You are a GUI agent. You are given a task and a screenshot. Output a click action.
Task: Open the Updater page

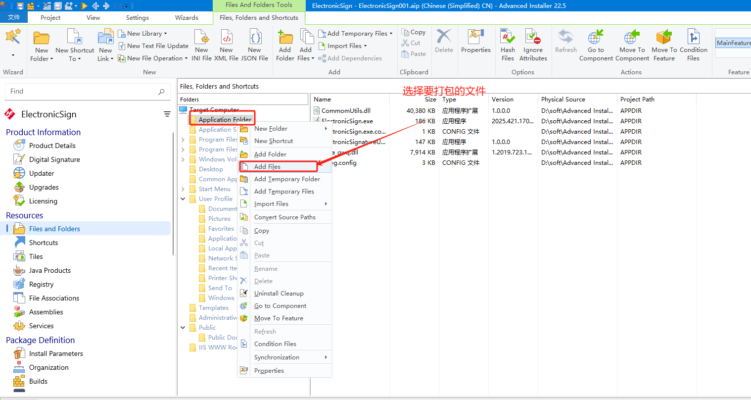(42, 173)
